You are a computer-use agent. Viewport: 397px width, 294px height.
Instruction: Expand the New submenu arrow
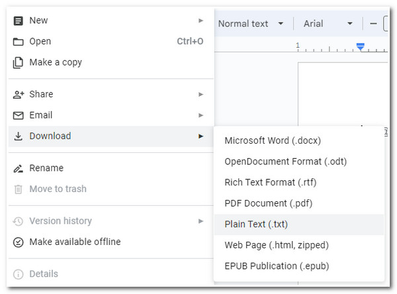click(200, 21)
